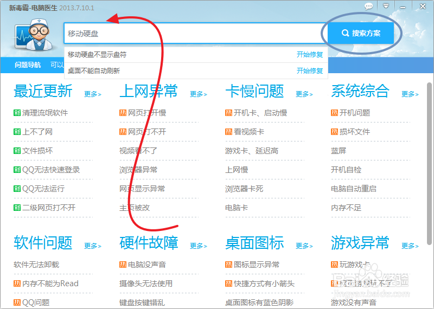Screen dimensions: 434x309
Task: Click the search field containing 移动硬盘
Action: [195, 34]
